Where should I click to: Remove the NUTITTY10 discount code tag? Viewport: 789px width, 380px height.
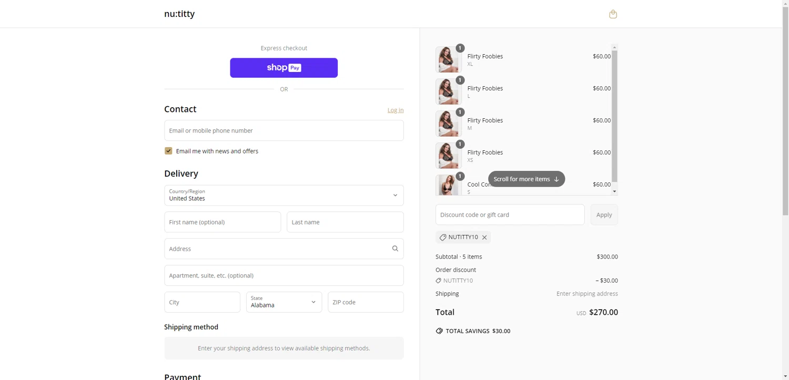coord(484,238)
